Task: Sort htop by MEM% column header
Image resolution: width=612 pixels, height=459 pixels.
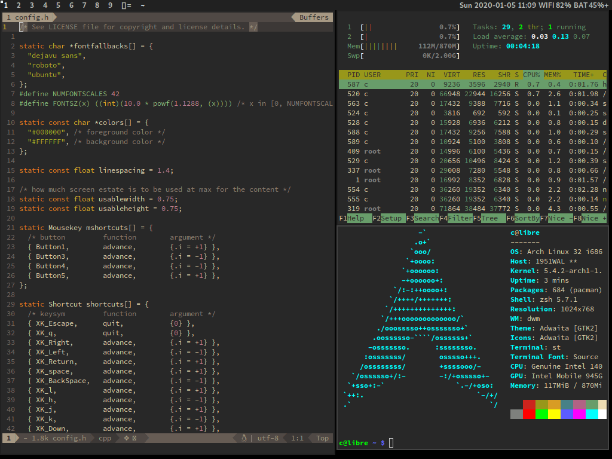Action: [552, 75]
